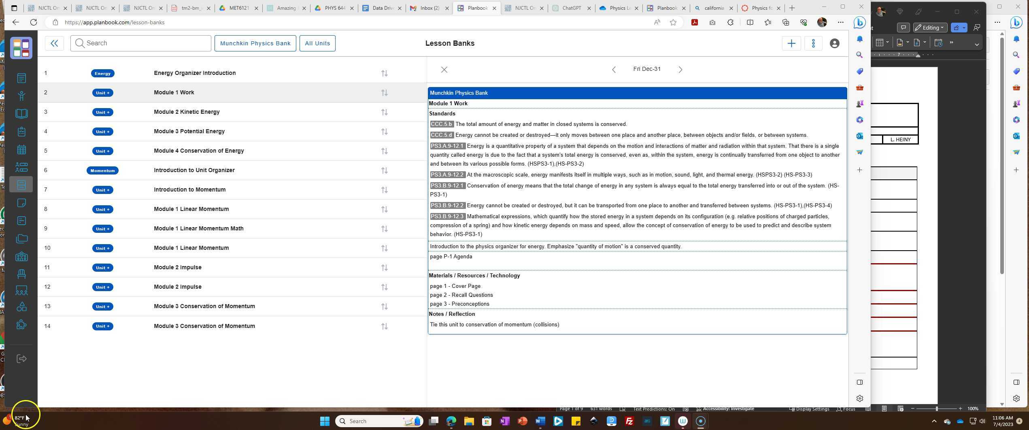1029x430 pixels.
Task: Toggle reorder arrows for Module 1 Work
Action: tap(384, 92)
